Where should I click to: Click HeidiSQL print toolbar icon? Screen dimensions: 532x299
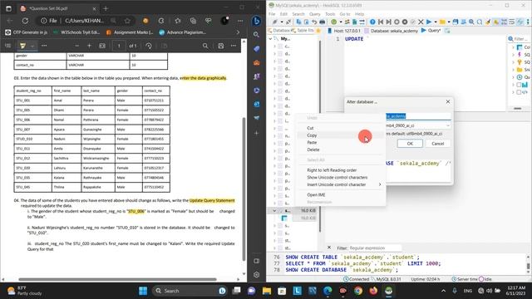coord(322,22)
